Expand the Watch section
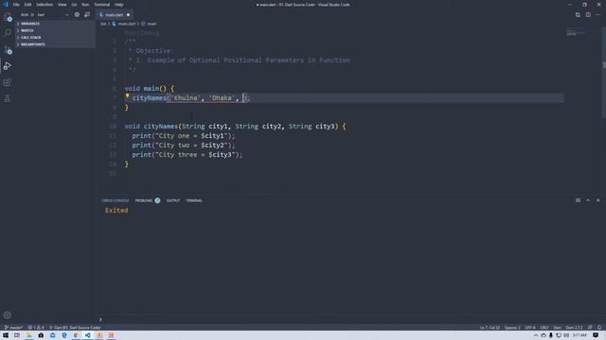The height and width of the screenshot is (340, 606). tap(55, 30)
